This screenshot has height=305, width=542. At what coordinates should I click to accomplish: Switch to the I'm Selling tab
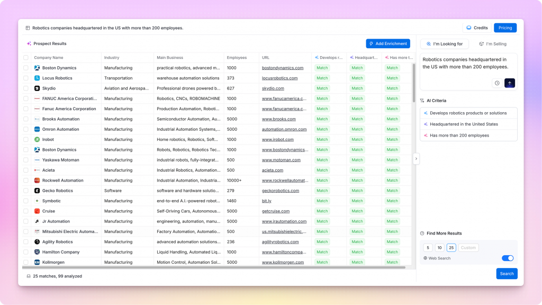493,44
